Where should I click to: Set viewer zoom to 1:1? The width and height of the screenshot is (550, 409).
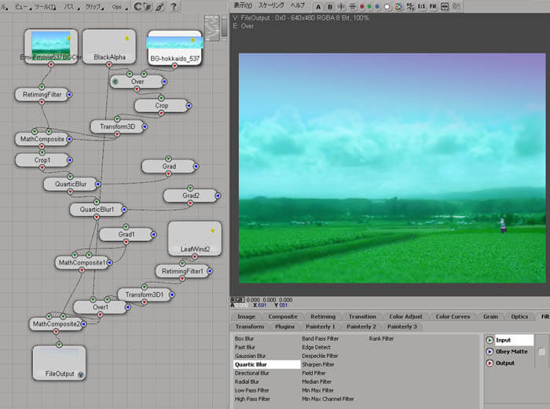[x=422, y=7]
